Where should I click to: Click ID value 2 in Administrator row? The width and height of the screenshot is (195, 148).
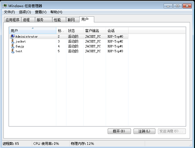59,36
